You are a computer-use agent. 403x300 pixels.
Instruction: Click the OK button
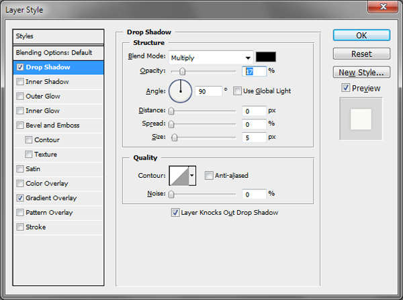click(361, 35)
